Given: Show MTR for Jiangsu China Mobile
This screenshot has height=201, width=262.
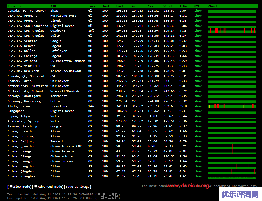Looking at the screenshot, I should pos(198,156).
